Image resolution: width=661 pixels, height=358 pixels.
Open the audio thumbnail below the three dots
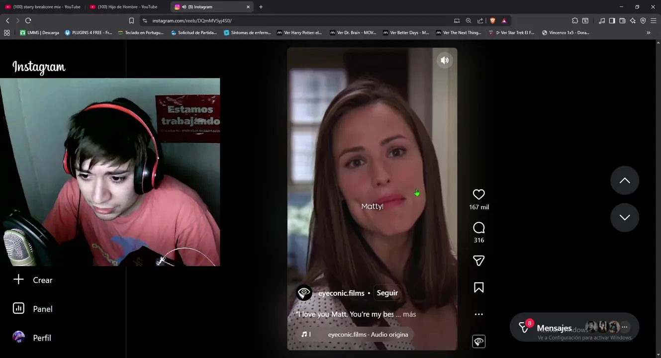pos(478,341)
